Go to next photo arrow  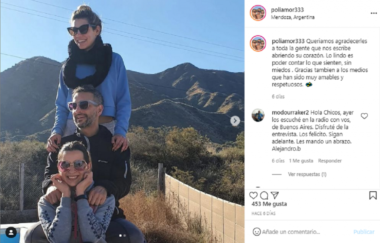(x=235, y=121)
